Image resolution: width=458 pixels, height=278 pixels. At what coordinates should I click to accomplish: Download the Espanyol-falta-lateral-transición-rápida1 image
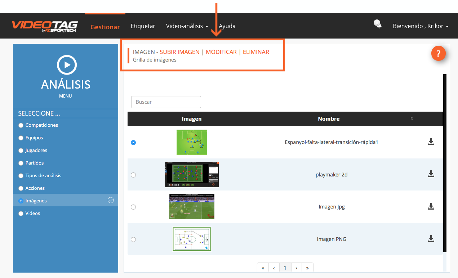pyautogui.click(x=431, y=142)
